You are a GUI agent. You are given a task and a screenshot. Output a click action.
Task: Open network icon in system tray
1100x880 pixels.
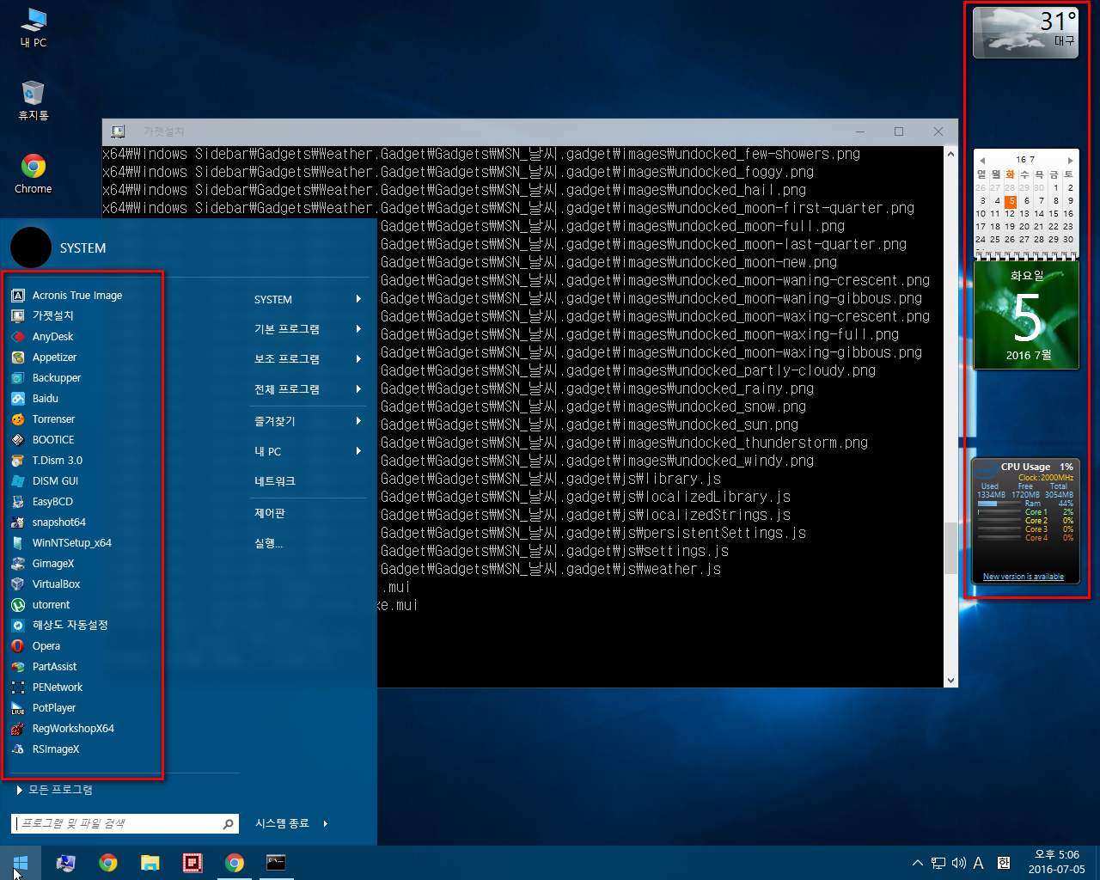pos(938,863)
